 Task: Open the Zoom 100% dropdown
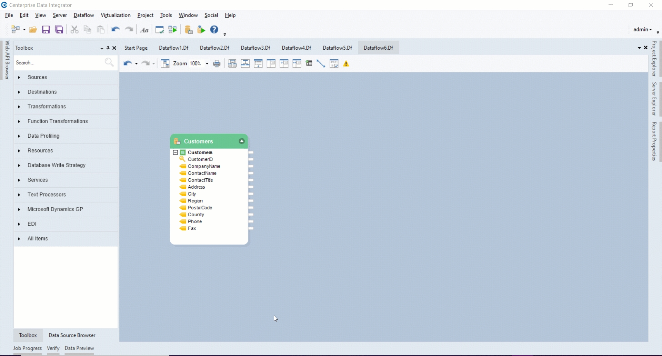pyautogui.click(x=207, y=64)
